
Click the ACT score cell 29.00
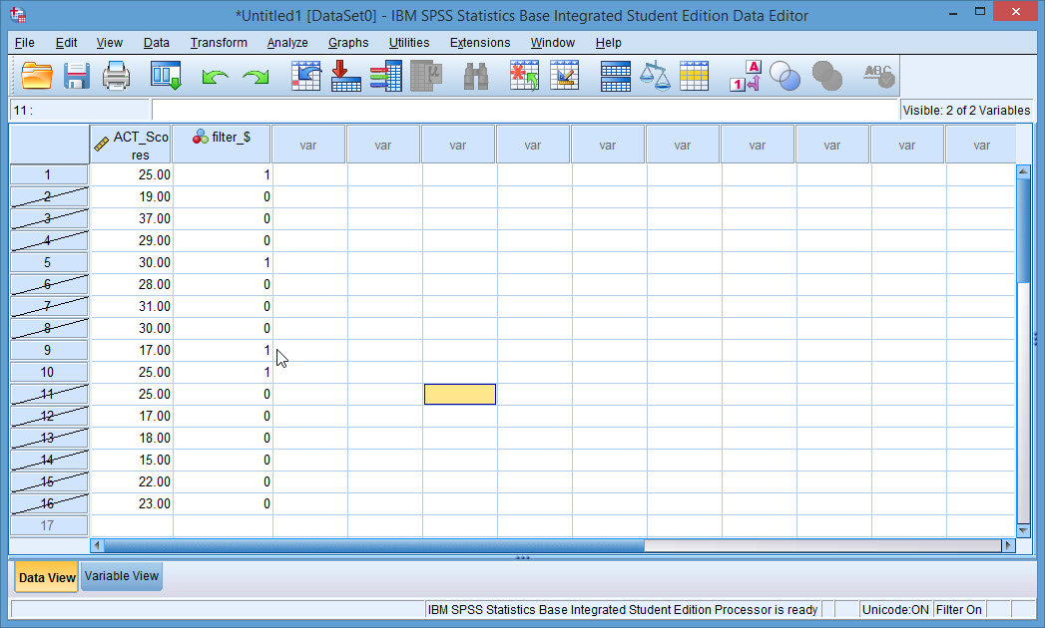(x=132, y=240)
